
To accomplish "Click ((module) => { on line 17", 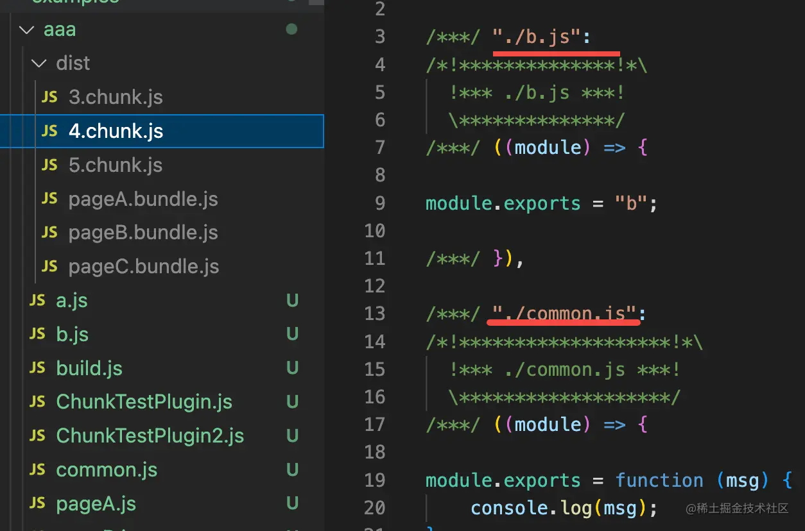I will 571,425.
